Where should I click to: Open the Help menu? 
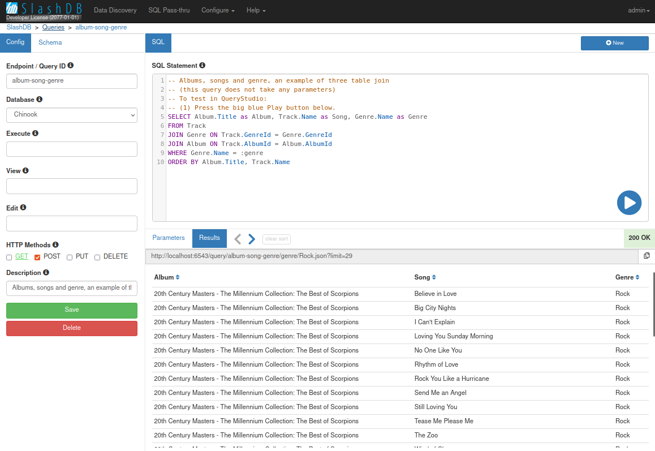pyautogui.click(x=256, y=10)
